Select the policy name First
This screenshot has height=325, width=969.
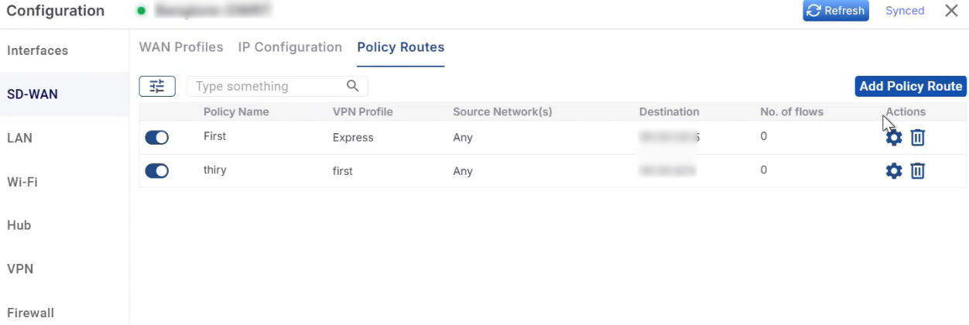click(215, 136)
